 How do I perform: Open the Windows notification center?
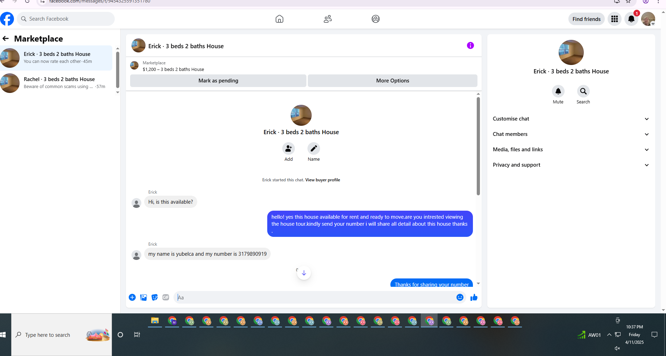click(x=654, y=335)
